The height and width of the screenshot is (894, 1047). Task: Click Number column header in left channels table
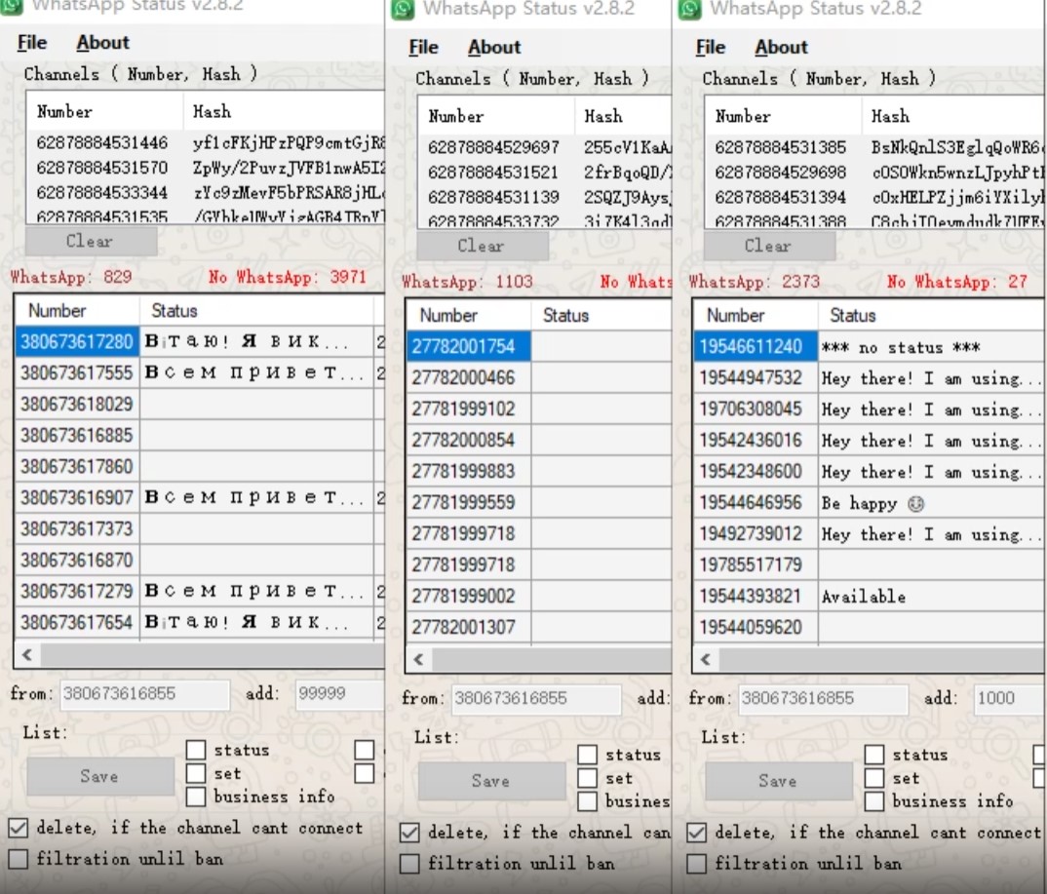(x=105, y=111)
